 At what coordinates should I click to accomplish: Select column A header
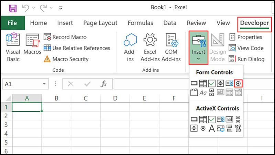[x=27, y=98]
